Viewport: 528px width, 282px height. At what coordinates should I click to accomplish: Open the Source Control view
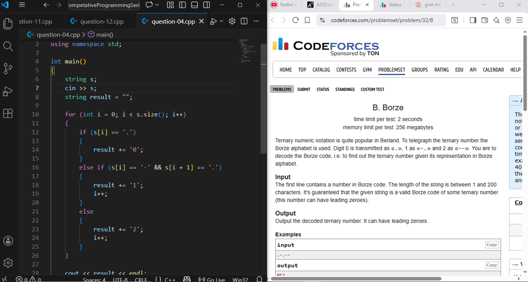point(8,68)
